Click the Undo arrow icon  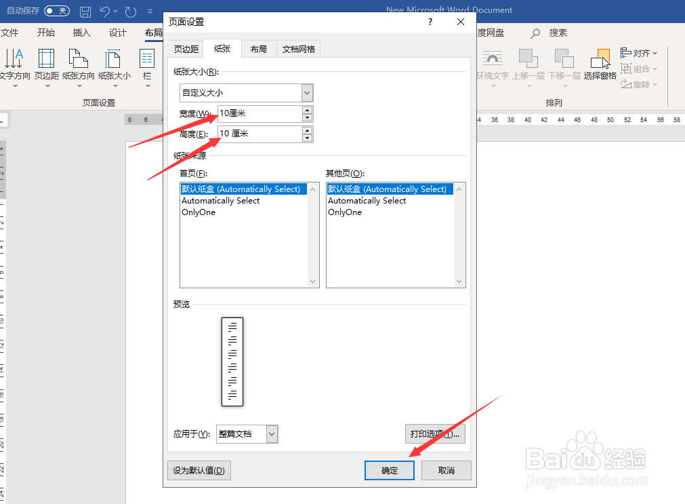[x=104, y=12]
